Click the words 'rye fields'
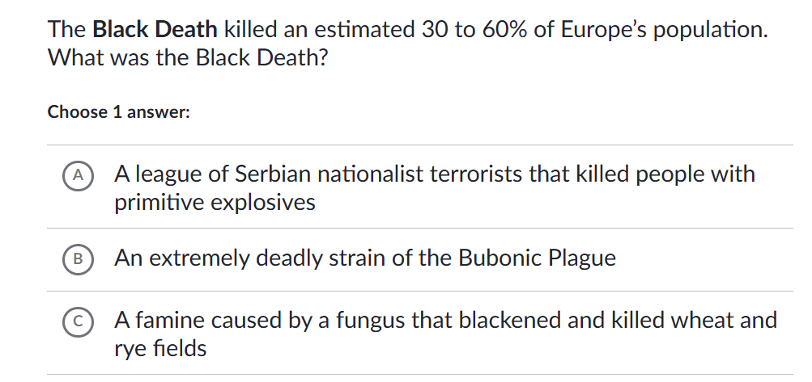 160,349
